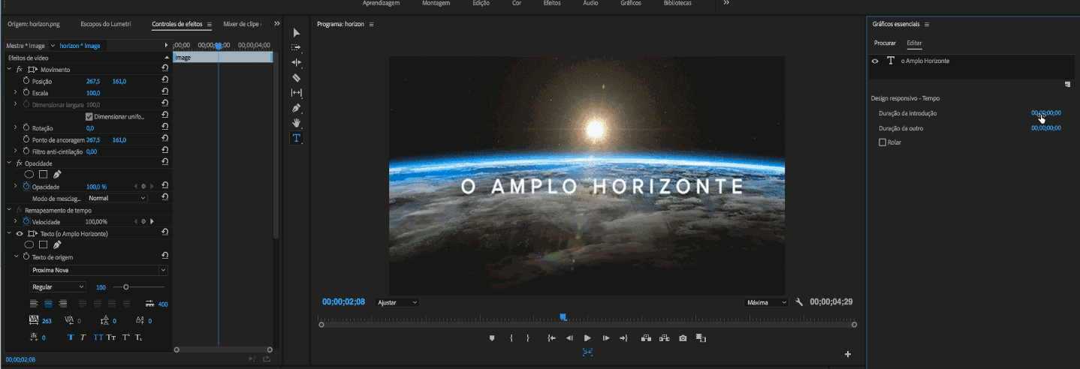Collapse the Movimento effect group
This screenshot has width=1080, height=369.
[9, 69]
